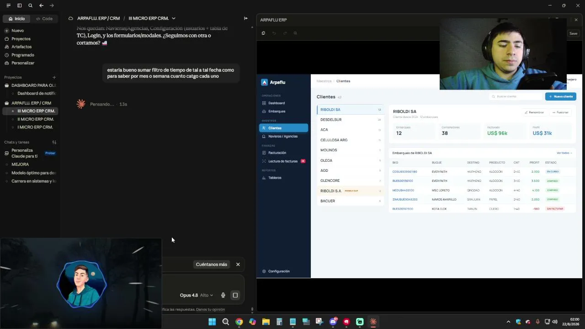Screen dimensions: 585x329
Task: Close the ARPAFLU ERP artifact panel
Action: 576,20
